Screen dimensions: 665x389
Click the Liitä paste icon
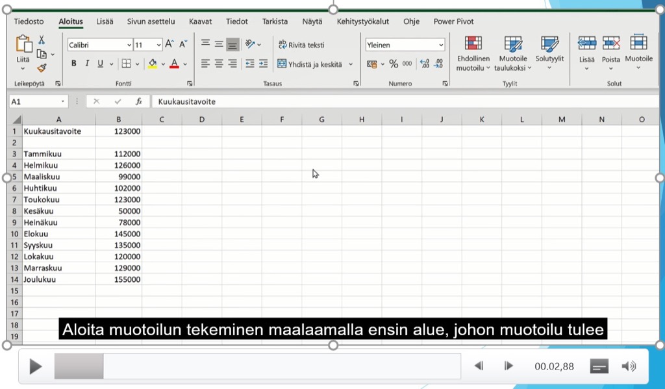(x=23, y=44)
